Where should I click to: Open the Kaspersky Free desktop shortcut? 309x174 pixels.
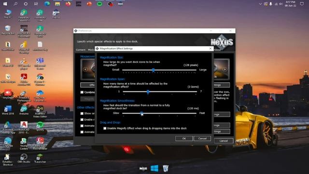[x=40, y=15]
